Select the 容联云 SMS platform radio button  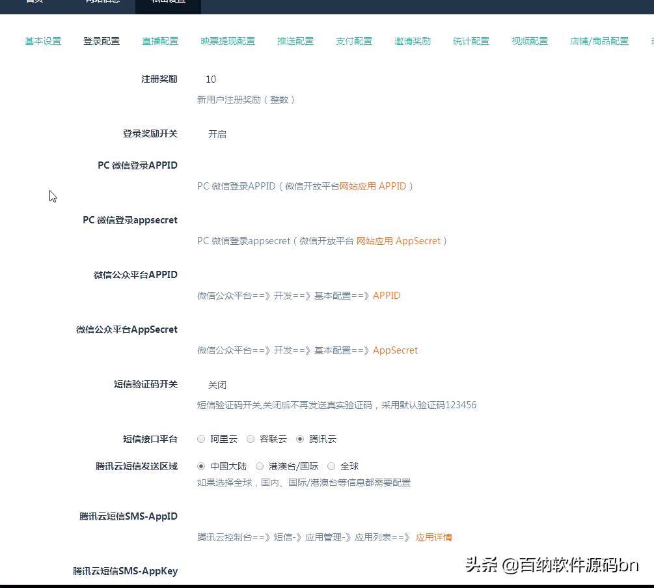click(251, 439)
